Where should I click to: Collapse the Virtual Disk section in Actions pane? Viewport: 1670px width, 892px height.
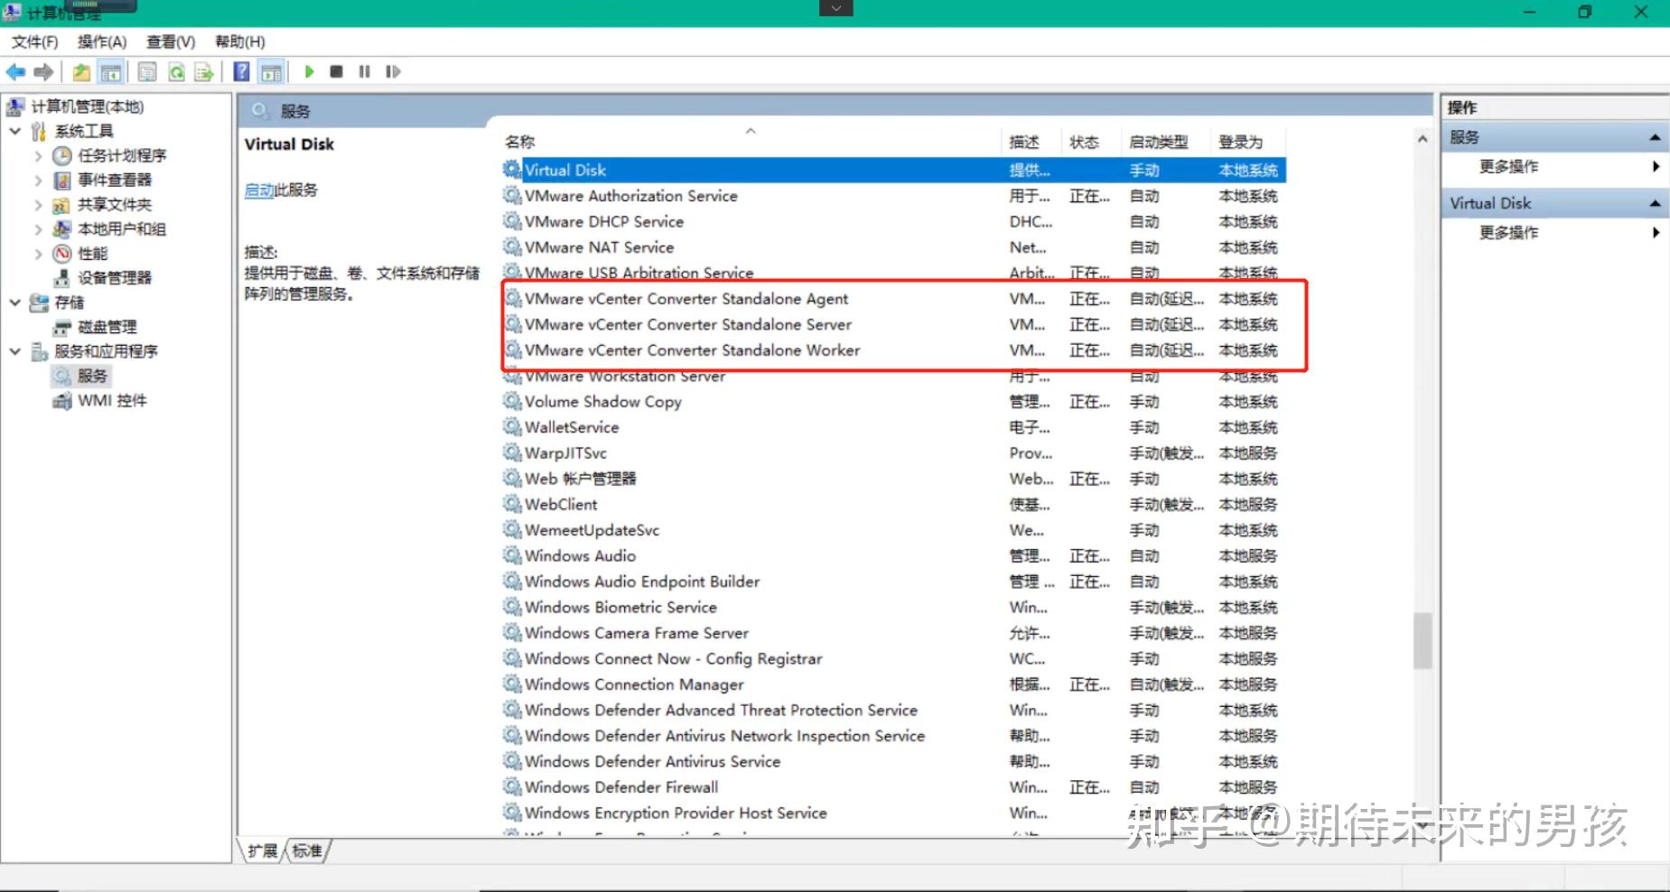1656,202
